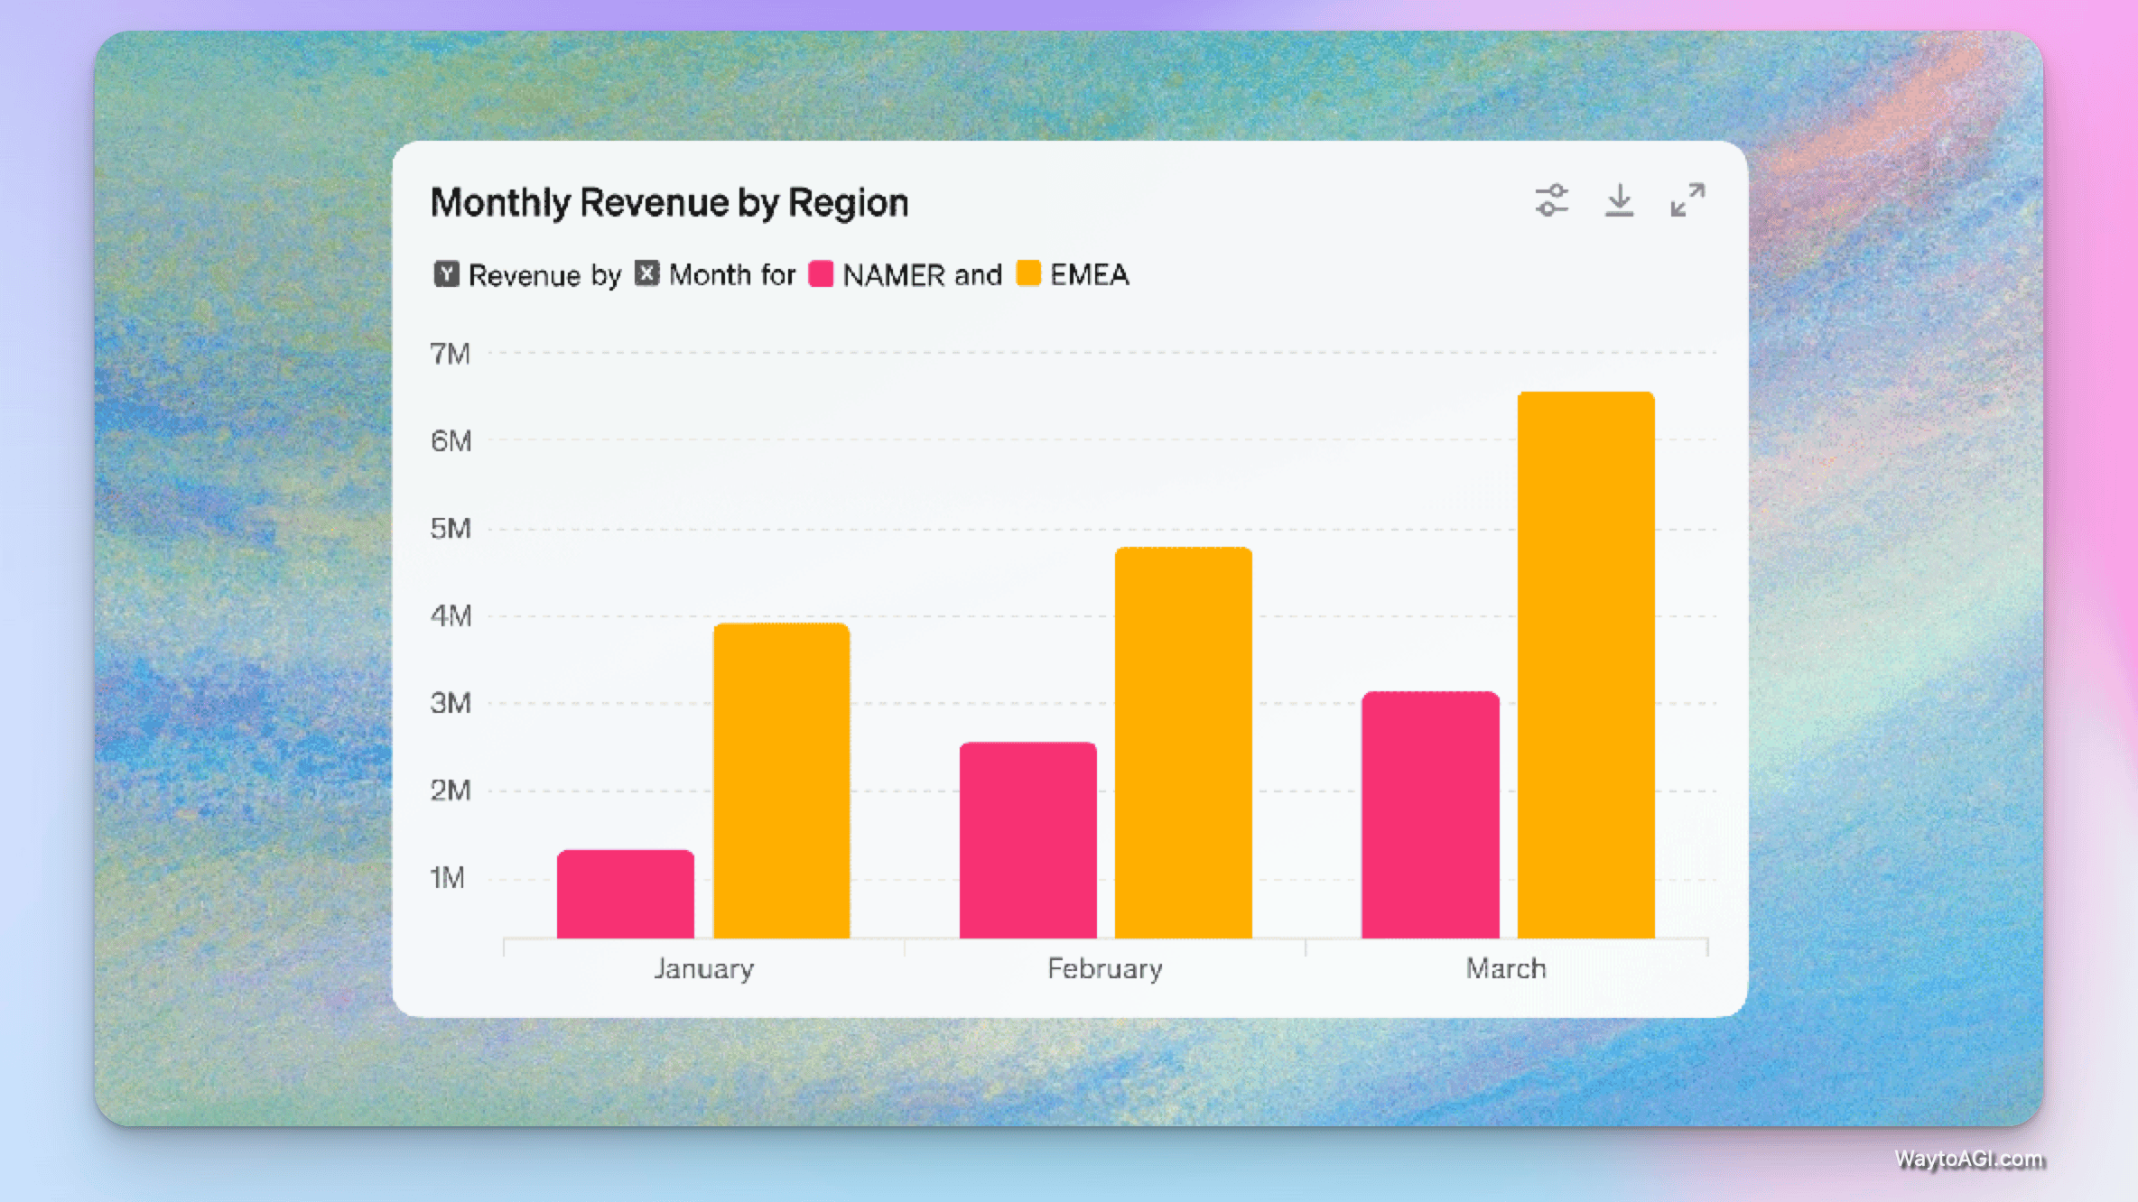
Task: Click the X axis badge icon
Action: coord(646,273)
